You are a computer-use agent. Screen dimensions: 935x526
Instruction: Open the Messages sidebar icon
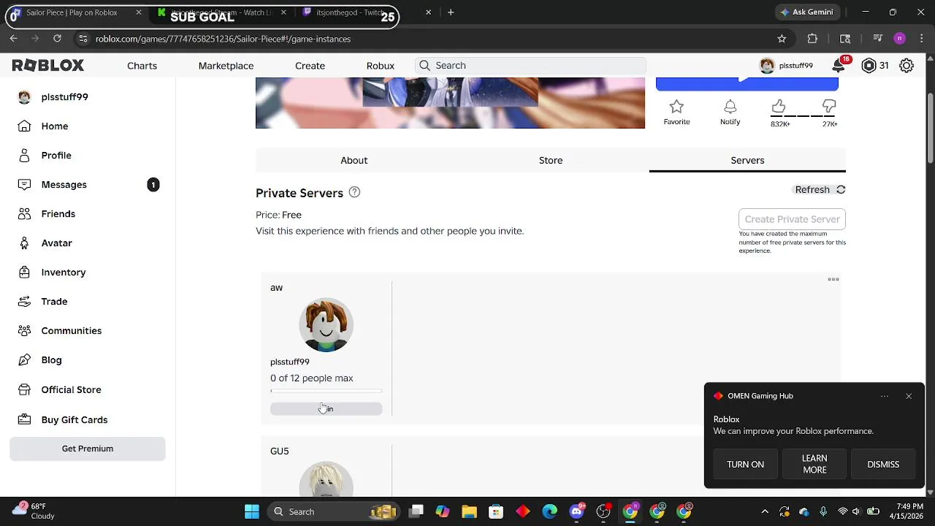click(24, 185)
